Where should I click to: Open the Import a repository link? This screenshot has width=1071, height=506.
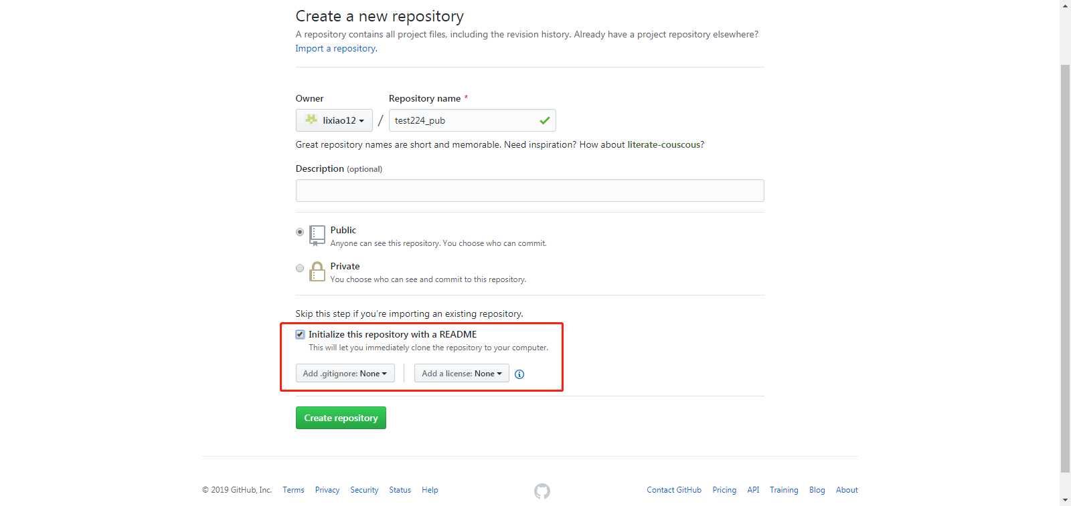click(335, 48)
